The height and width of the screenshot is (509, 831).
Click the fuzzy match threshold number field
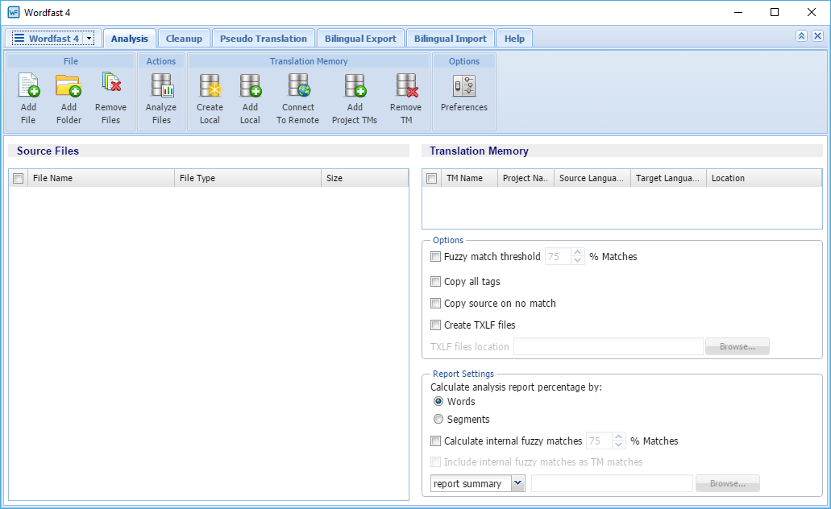559,257
